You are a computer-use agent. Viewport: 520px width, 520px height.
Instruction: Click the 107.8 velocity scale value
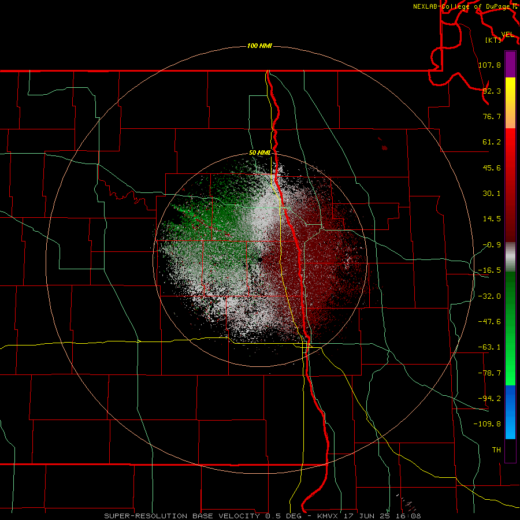[x=490, y=65]
